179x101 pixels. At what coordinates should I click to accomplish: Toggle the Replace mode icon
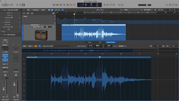pyautogui.click(x=105, y=5)
